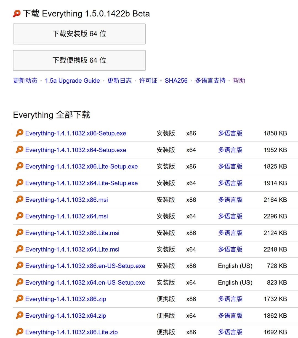Click 多语言版 in the x86.Lite.zip row
This screenshot has width=298, height=338.
[230, 332]
